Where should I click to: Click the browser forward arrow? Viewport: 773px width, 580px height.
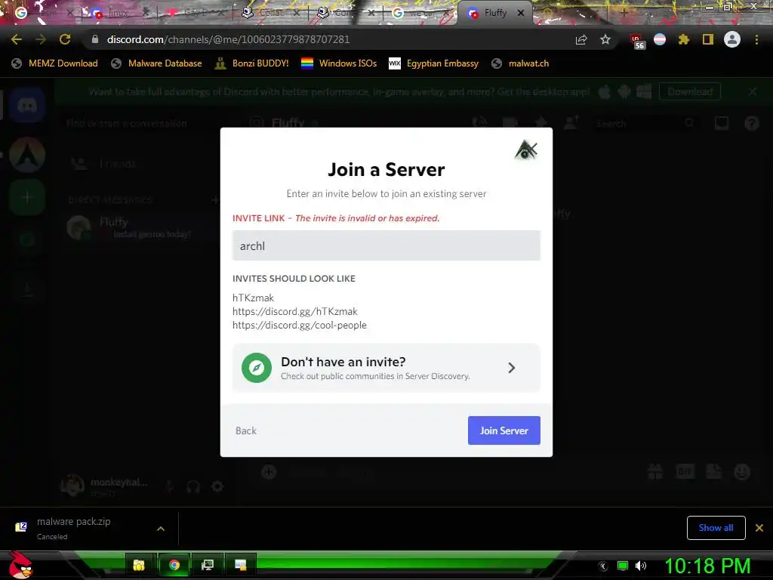pyautogui.click(x=41, y=39)
